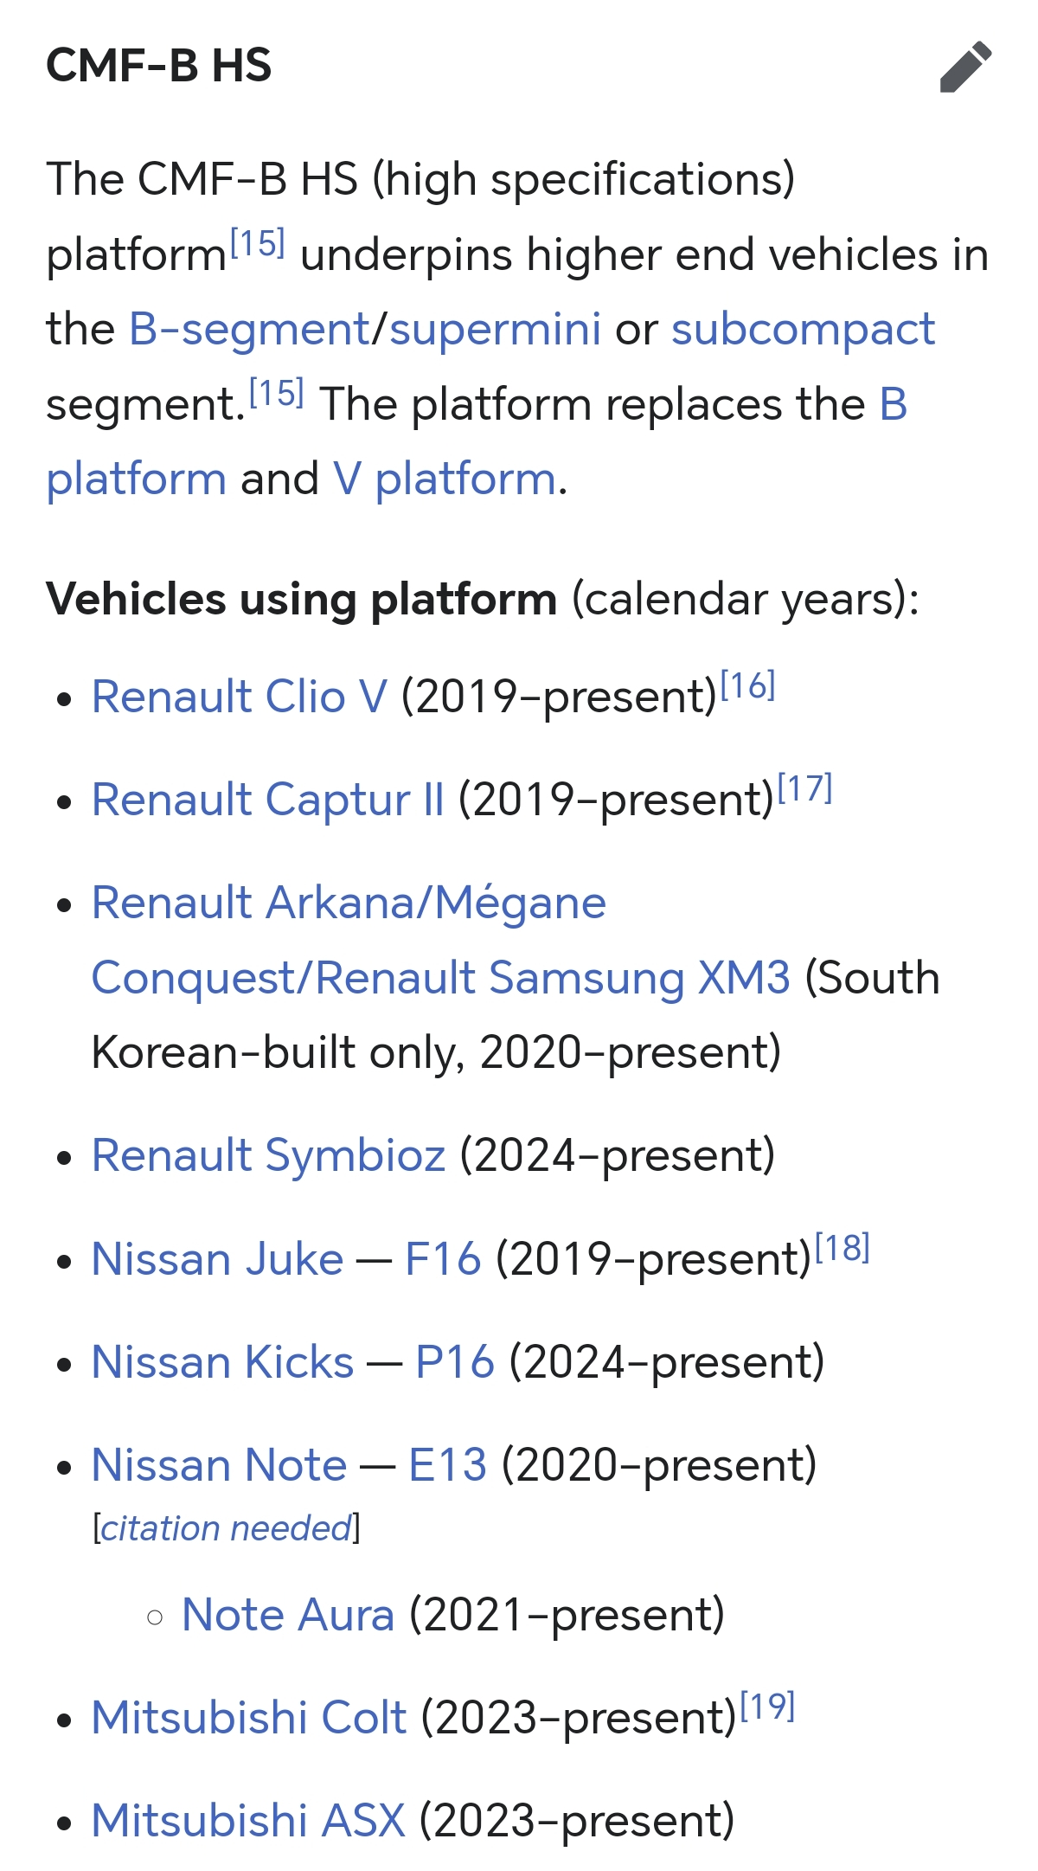
Task: Open the V platform link
Action: tap(444, 479)
